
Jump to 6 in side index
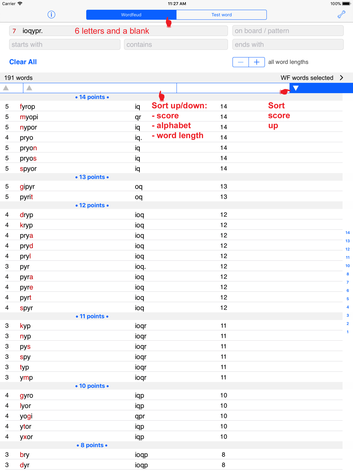348,291
